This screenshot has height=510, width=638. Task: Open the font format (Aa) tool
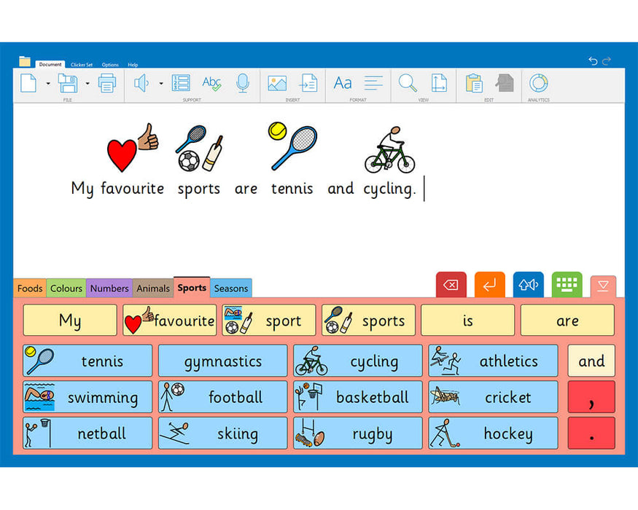point(343,83)
